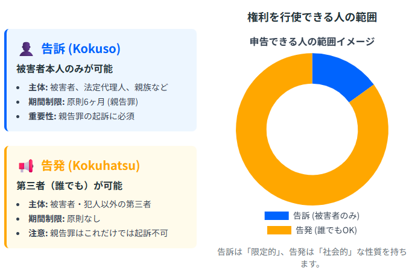This screenshot has width=412, height=273.
Task: Click the 権利を行使できる人の範囲 title
Action: (312, 17)
